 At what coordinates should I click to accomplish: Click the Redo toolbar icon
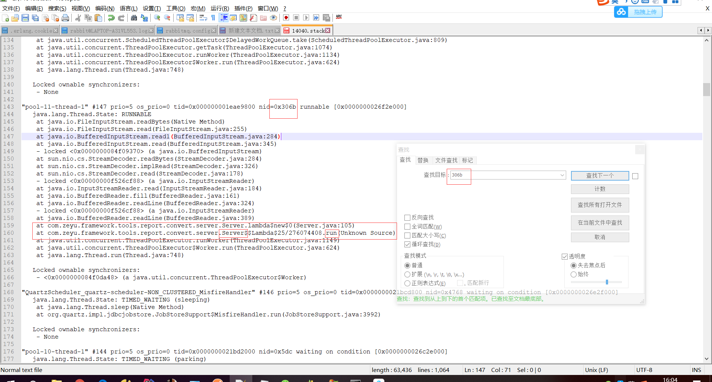click(121, 18)
